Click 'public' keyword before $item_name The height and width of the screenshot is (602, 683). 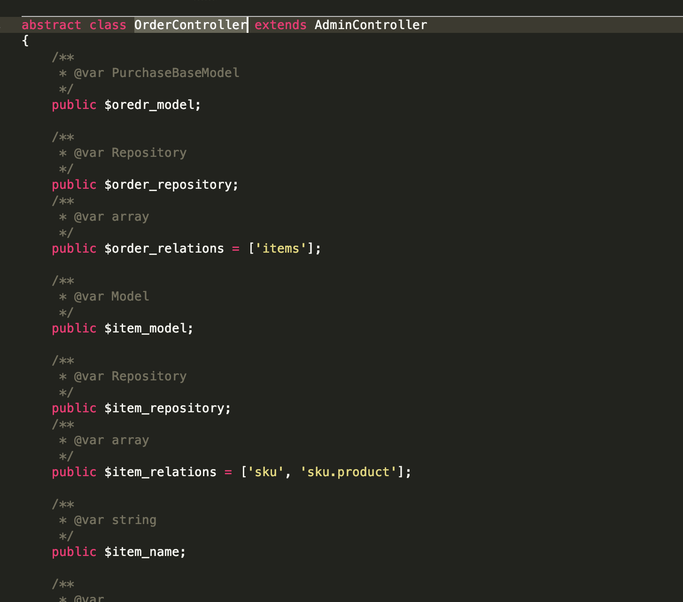[x=74, y=552]
